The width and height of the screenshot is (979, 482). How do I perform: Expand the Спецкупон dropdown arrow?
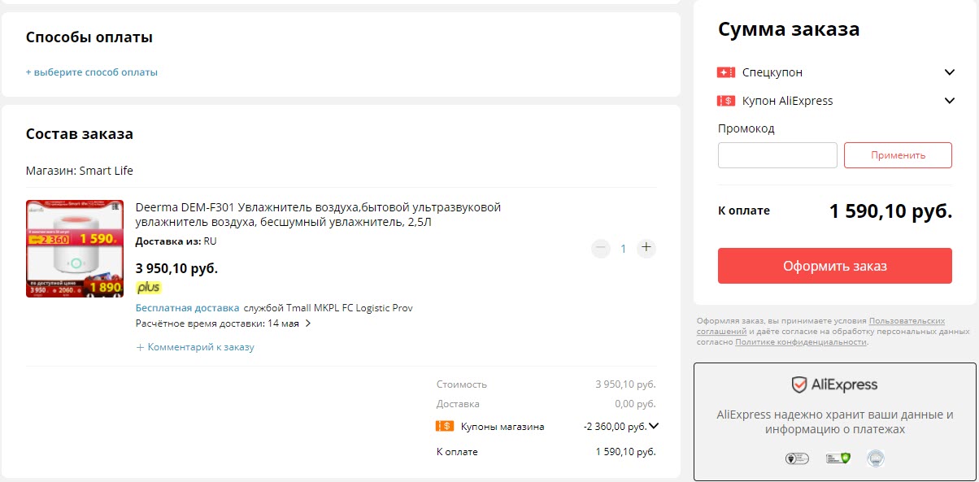(949, 72)
